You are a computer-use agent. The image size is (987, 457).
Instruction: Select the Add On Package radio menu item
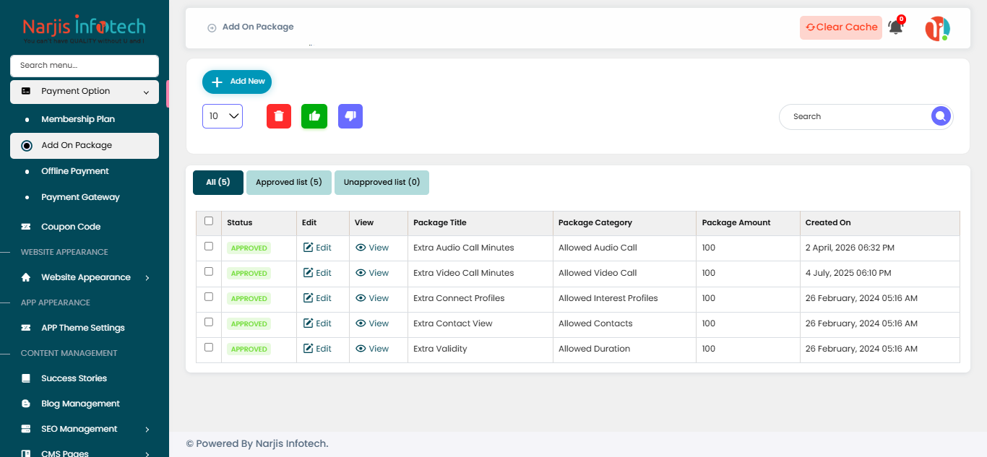tap(85, 145)
